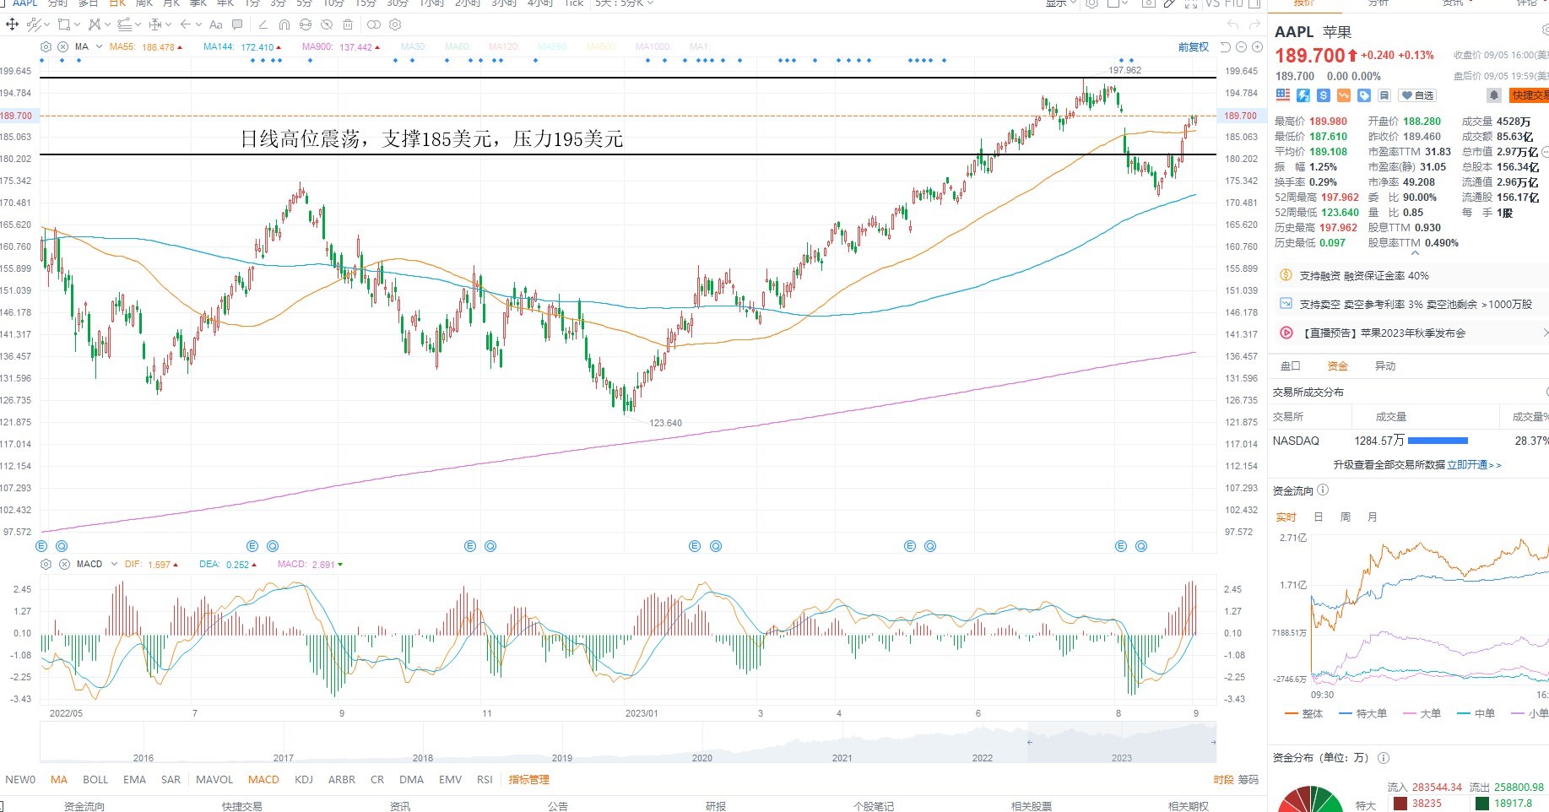Add a text annotation with the Aa tool
The image size is (1549, 812).
click(216, 24)
